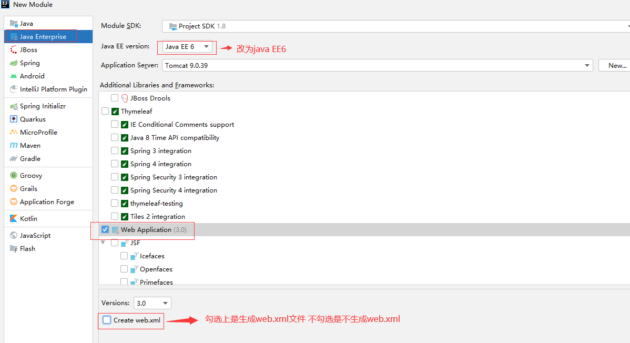Click the IntelliJ logo in title bar

coord(5,4)
